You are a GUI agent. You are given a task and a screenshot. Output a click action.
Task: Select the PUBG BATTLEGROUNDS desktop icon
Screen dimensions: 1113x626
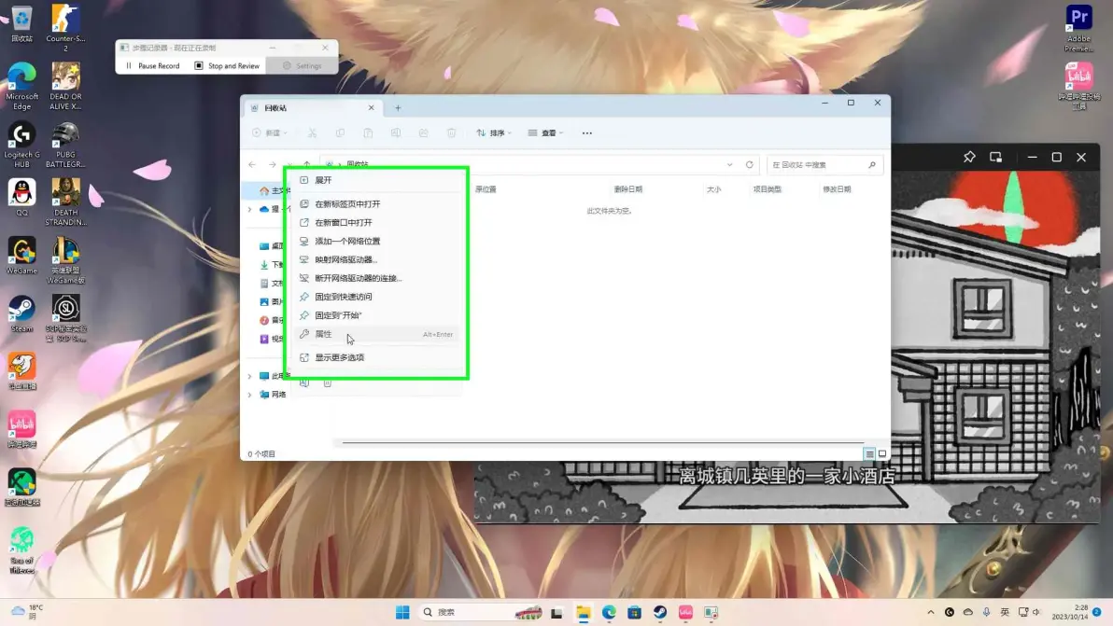65,145
